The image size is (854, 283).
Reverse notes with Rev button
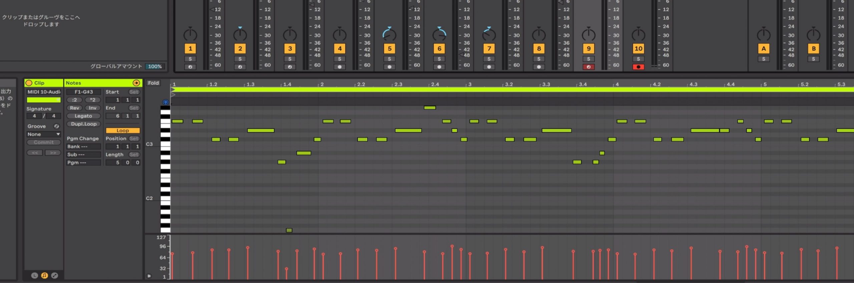click(x=74, y=108)
